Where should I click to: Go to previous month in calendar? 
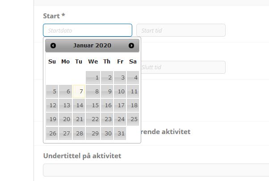[53, 46]
